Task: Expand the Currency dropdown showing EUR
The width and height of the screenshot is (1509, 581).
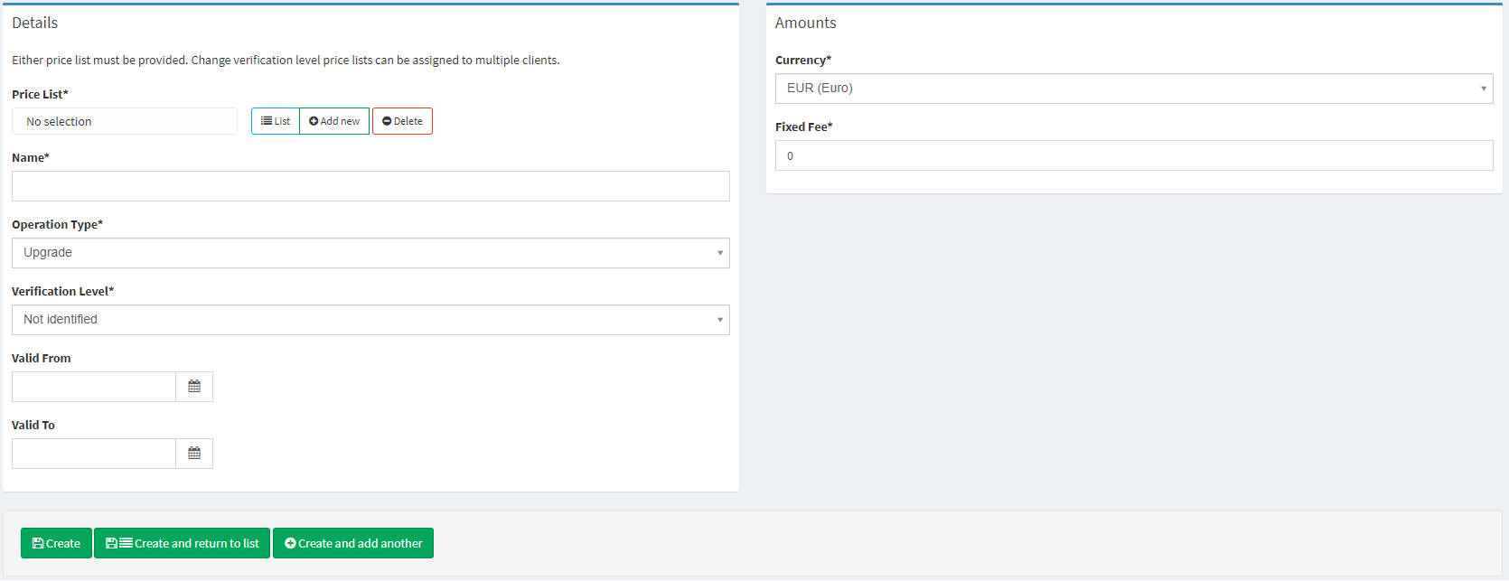Action: [1133, 89]
